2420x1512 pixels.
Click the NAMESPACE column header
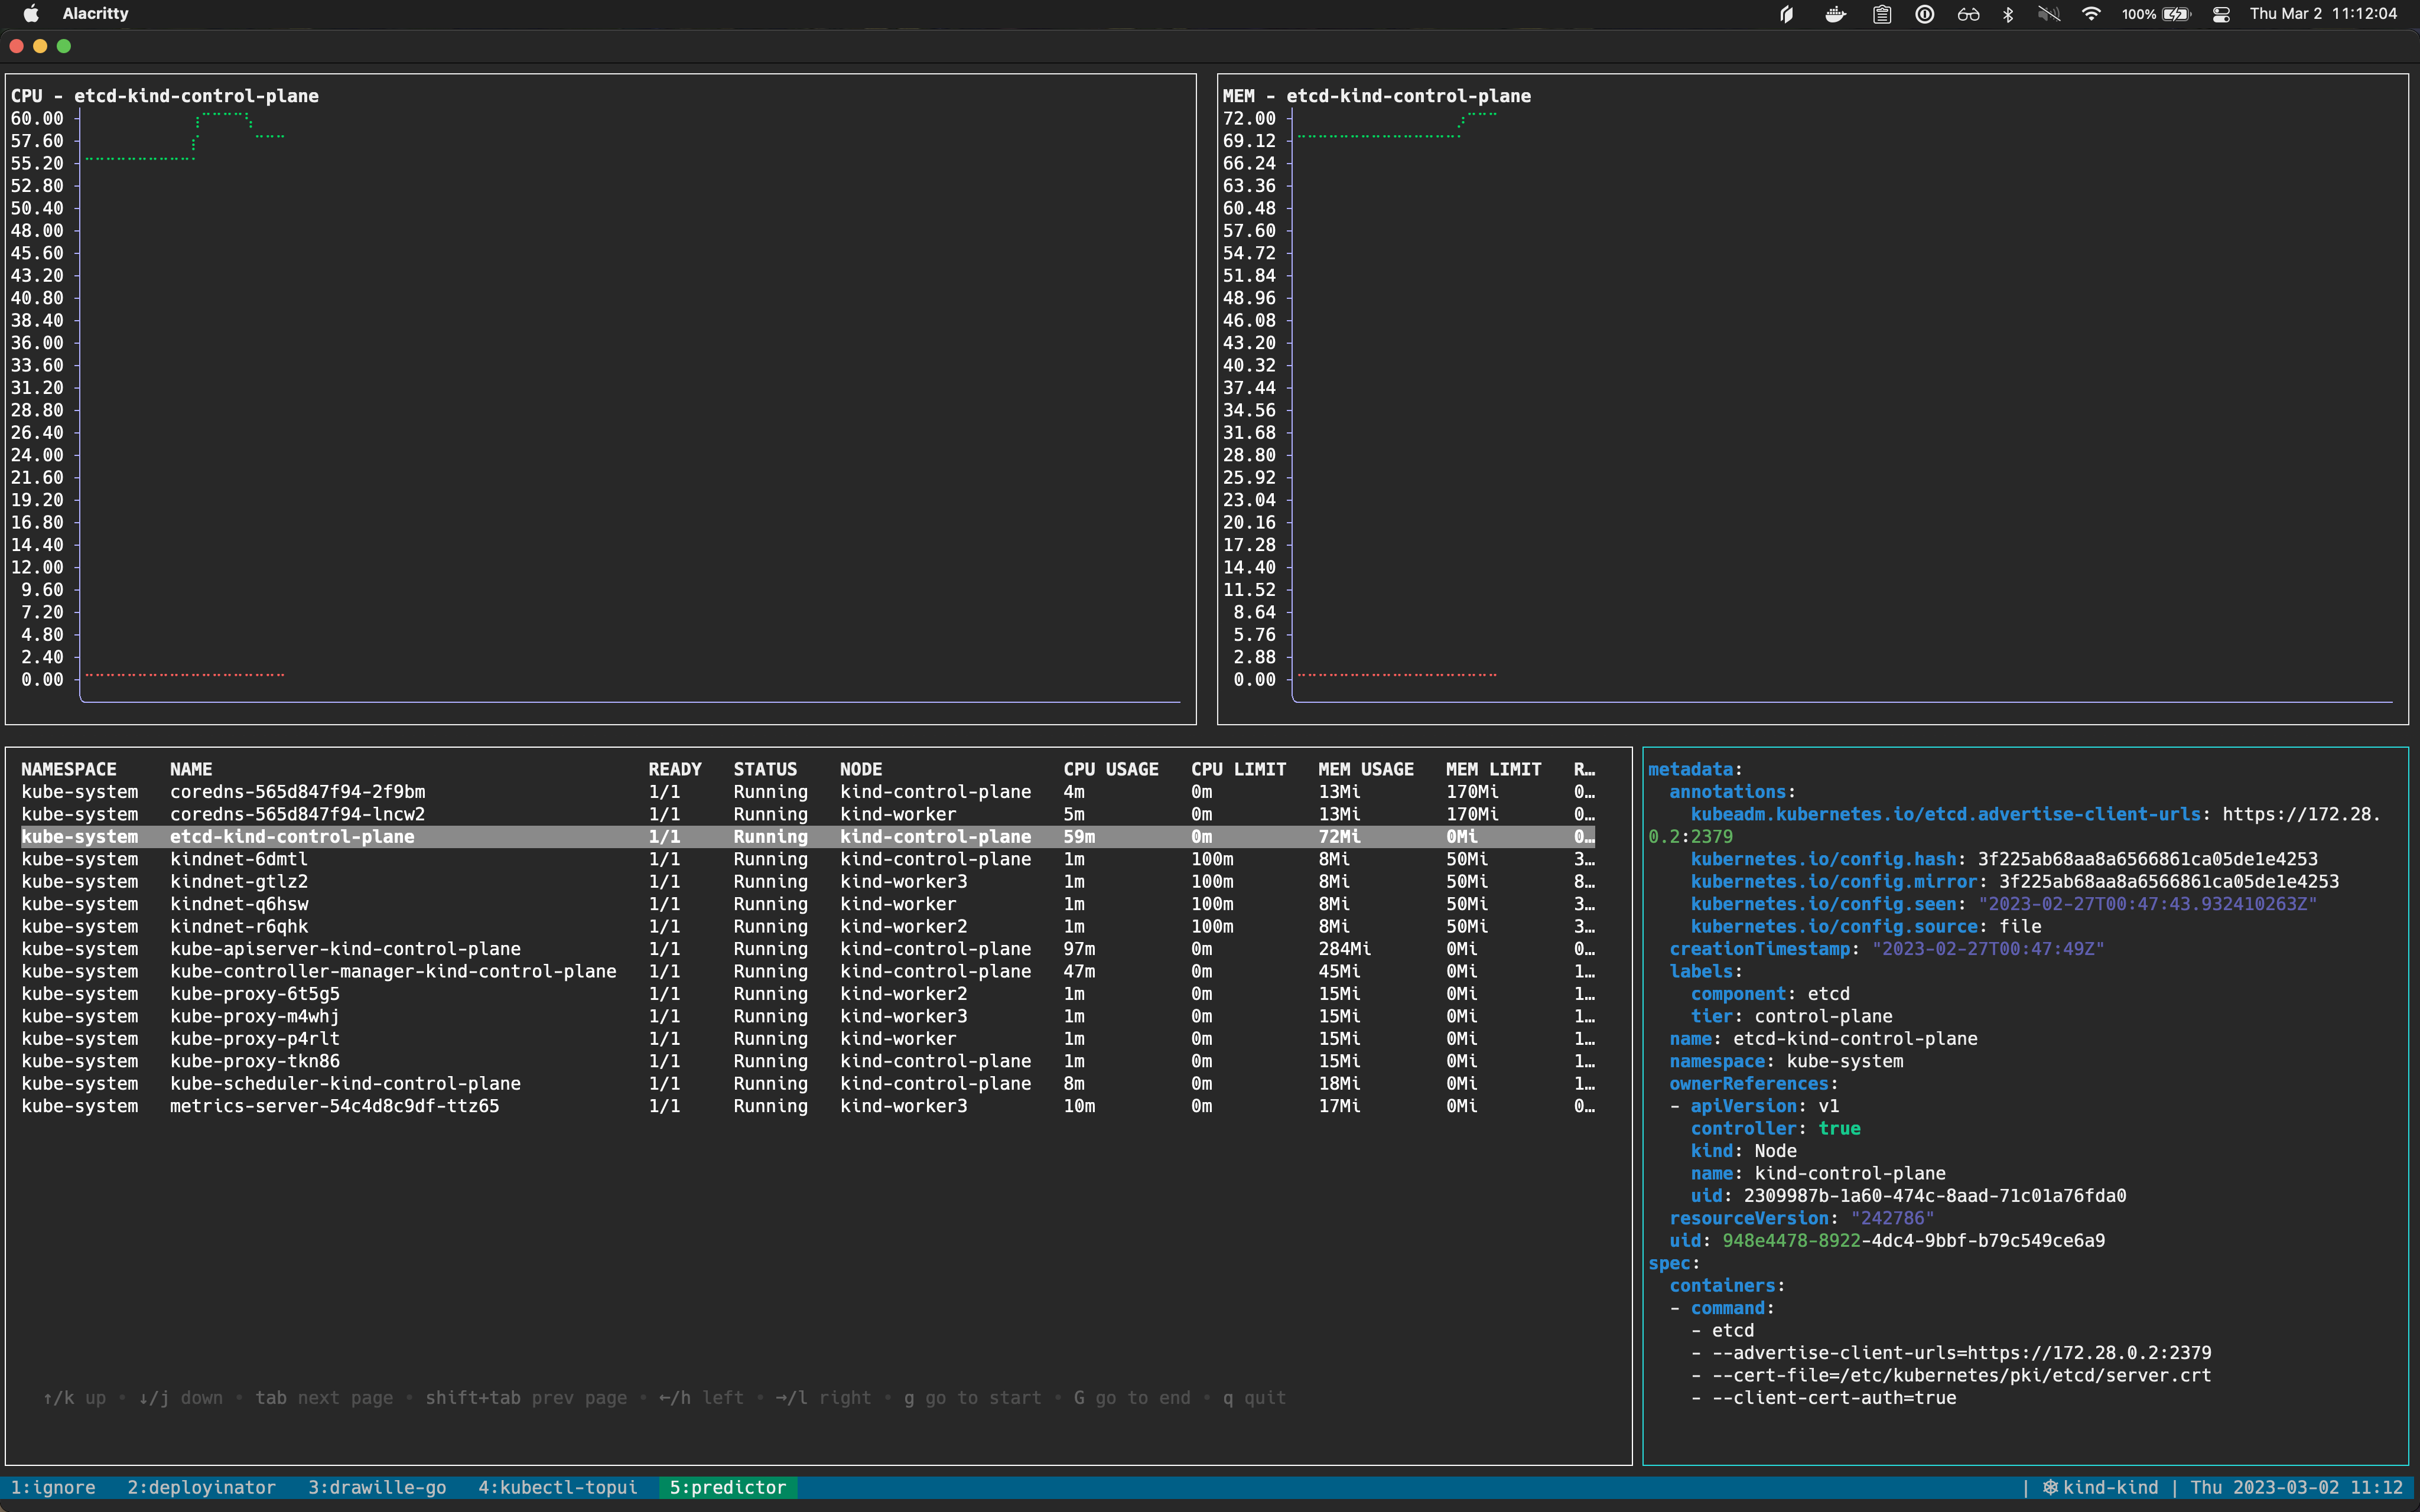[x=69, y=769]
